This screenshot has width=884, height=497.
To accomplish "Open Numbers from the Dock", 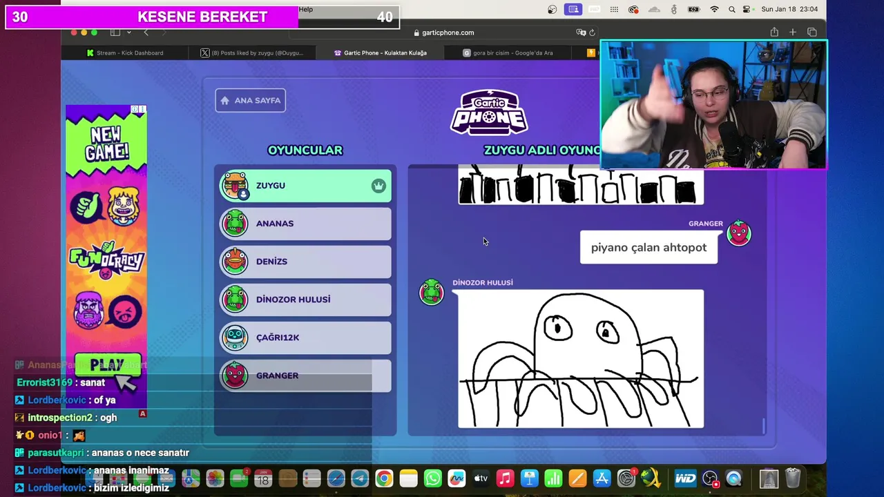I will tap(554, 478).
